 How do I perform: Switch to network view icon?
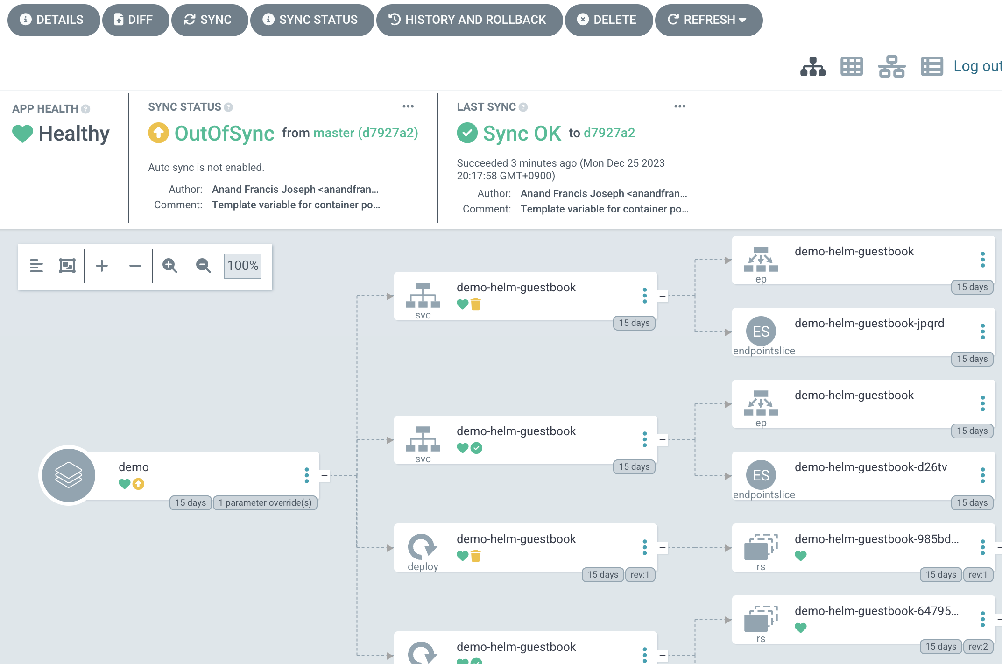(x=891, y=66)
